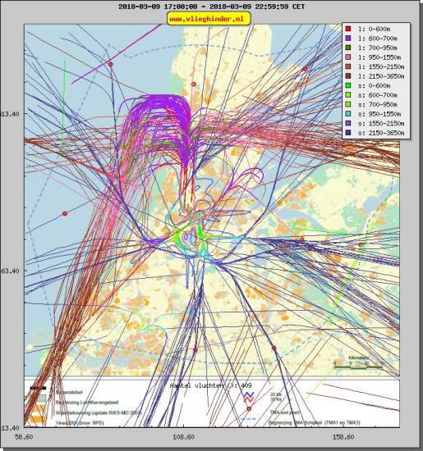This screenshot has width=423, height=451.
Task: Select the teal swatch for s: 950-1550m
Action: (348, 114)
